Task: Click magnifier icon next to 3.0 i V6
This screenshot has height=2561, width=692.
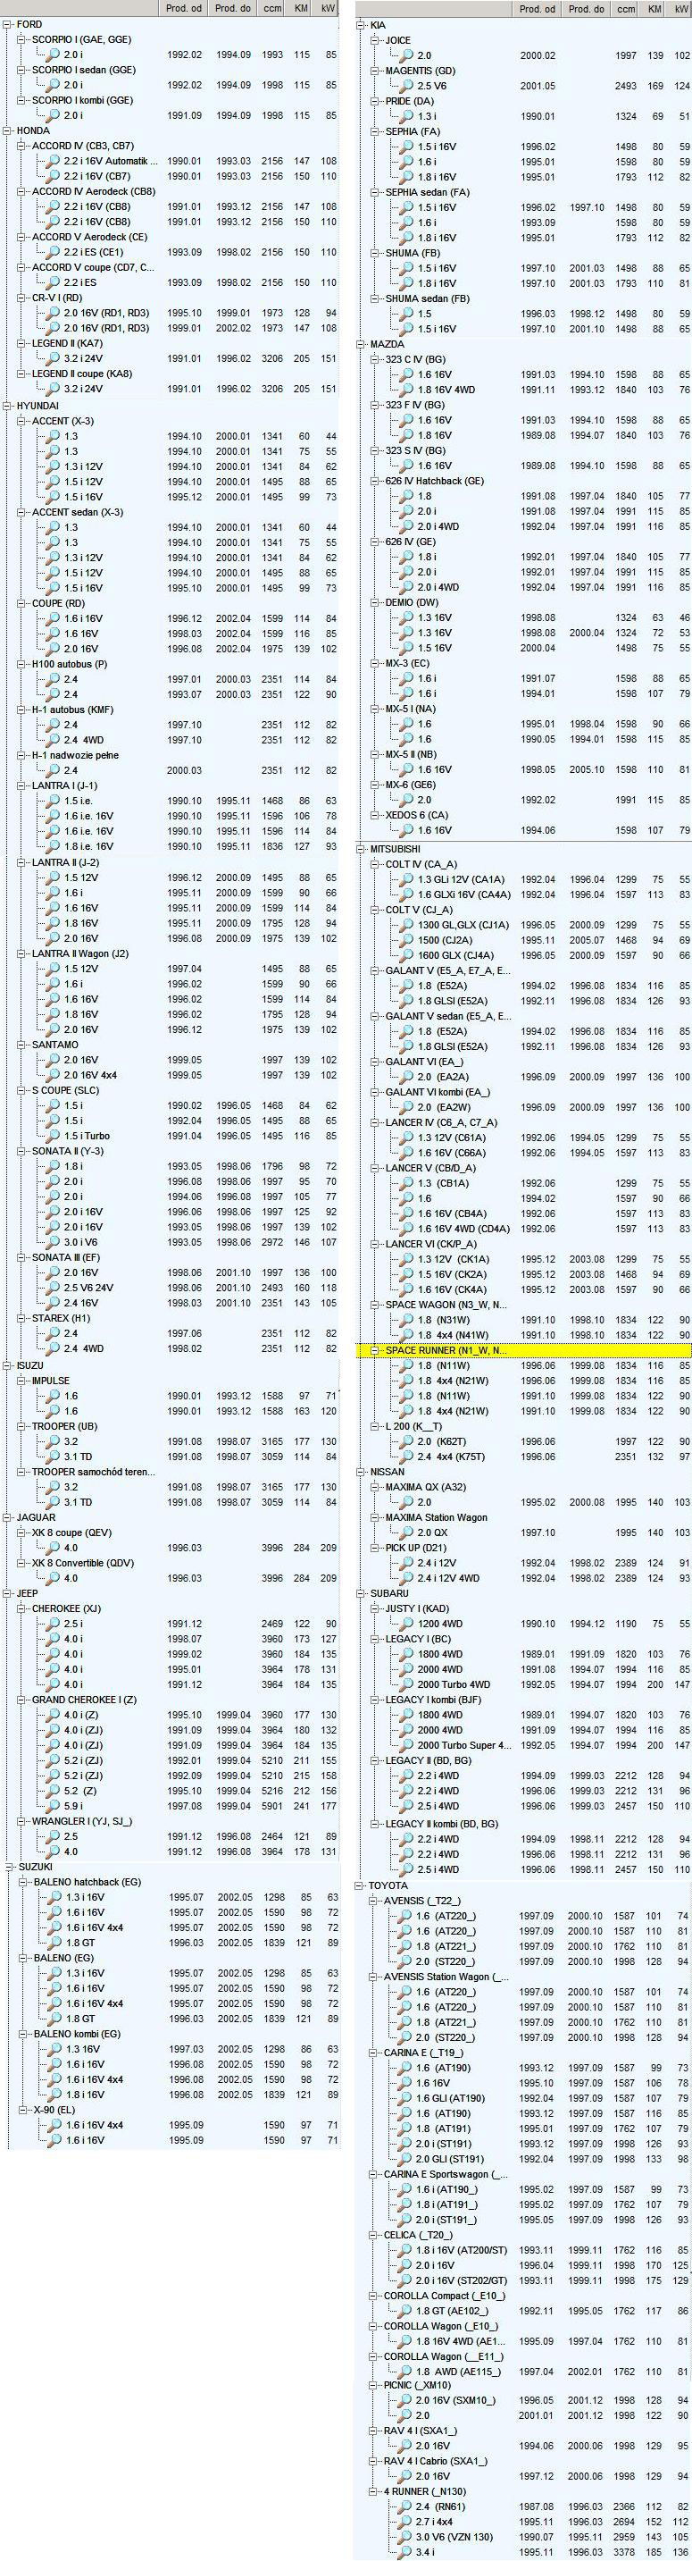Action: [x=54, y=1243]
